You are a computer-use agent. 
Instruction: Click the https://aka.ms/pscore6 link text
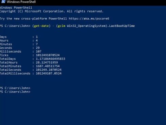tap(89, 19)
